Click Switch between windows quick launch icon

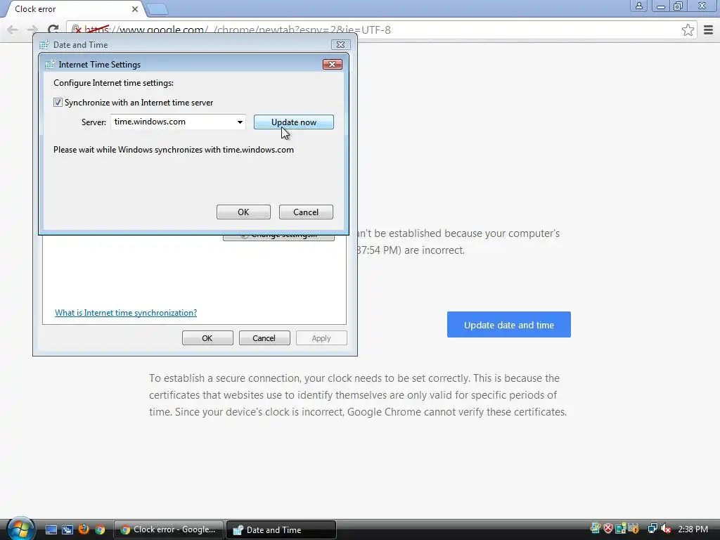pyautogui.click(x=67, y=529)
